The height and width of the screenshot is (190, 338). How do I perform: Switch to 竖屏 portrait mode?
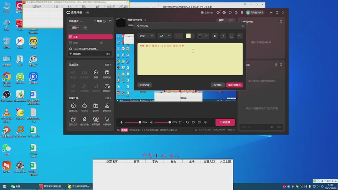pos(231,20)
